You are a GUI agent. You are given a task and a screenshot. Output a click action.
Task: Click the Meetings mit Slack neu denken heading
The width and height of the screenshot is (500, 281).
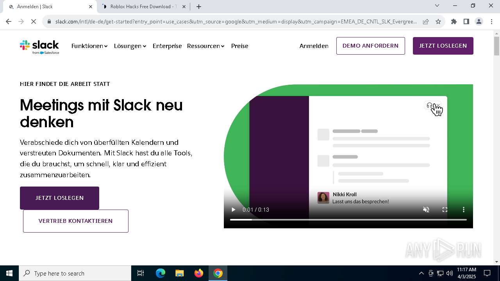click(101, 114)
